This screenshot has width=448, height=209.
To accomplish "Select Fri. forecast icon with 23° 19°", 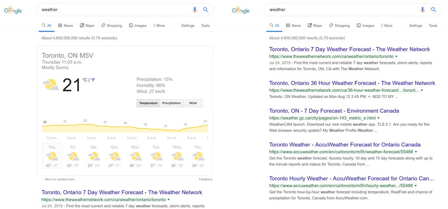I will click(x=73, y=156).
